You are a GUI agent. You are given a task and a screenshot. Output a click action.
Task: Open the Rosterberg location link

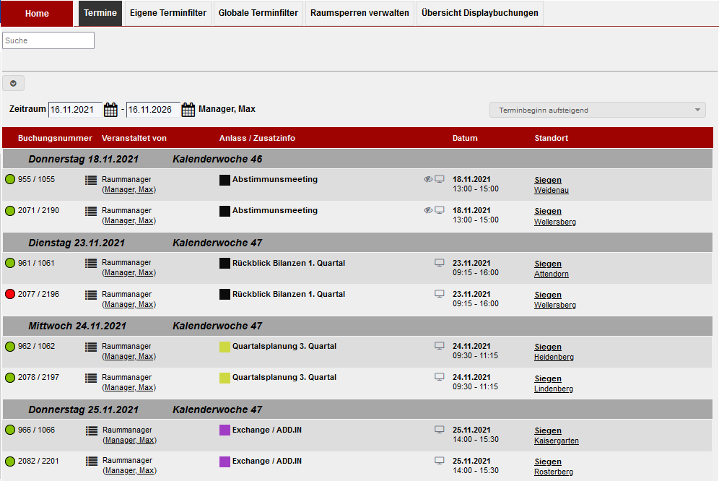click(x=554, y=472)
